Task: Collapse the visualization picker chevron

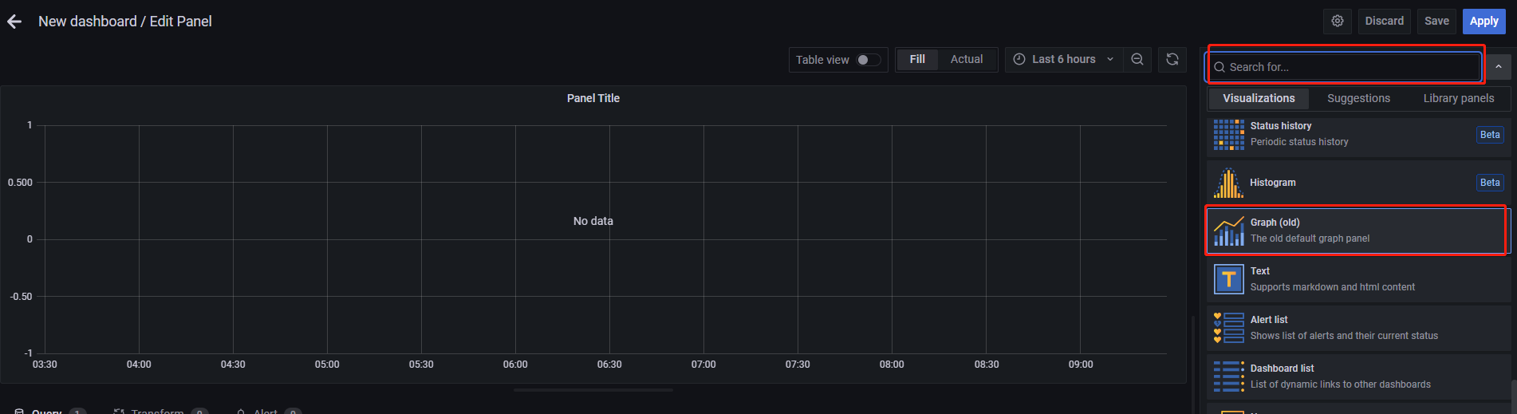Action: point(1499,67)
